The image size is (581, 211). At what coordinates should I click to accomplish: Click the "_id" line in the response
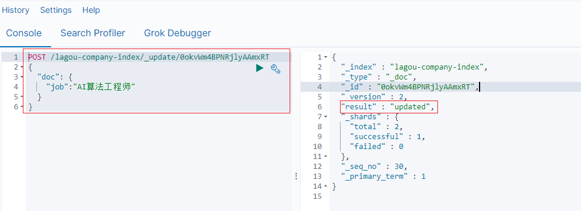click(410, 87)
